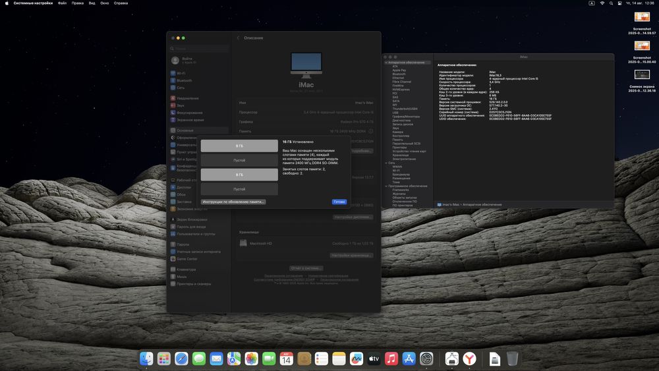This screenshot has height=371, width=659.
Task: Select SATA in System Information sidebar
Action: tap(396, 101)
